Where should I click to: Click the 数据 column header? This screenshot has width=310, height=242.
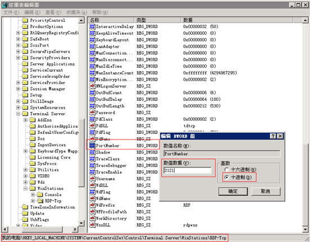coord(236,20)
